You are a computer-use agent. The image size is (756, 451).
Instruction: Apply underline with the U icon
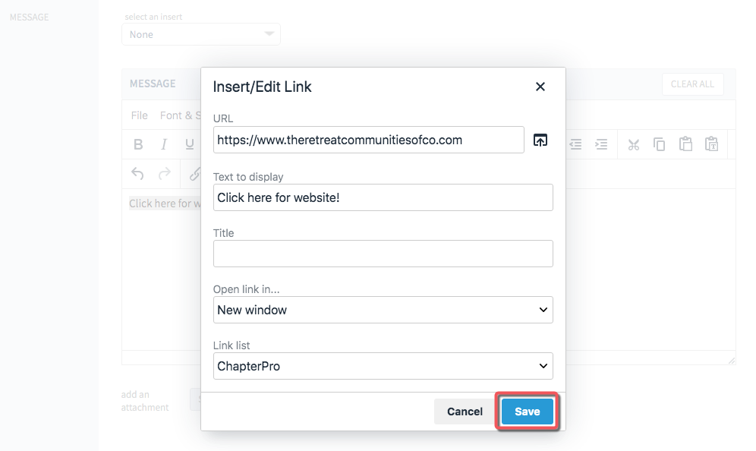pyautogui.click(x=190, y=144)
